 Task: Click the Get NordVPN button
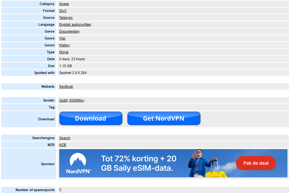coord(164,118)
